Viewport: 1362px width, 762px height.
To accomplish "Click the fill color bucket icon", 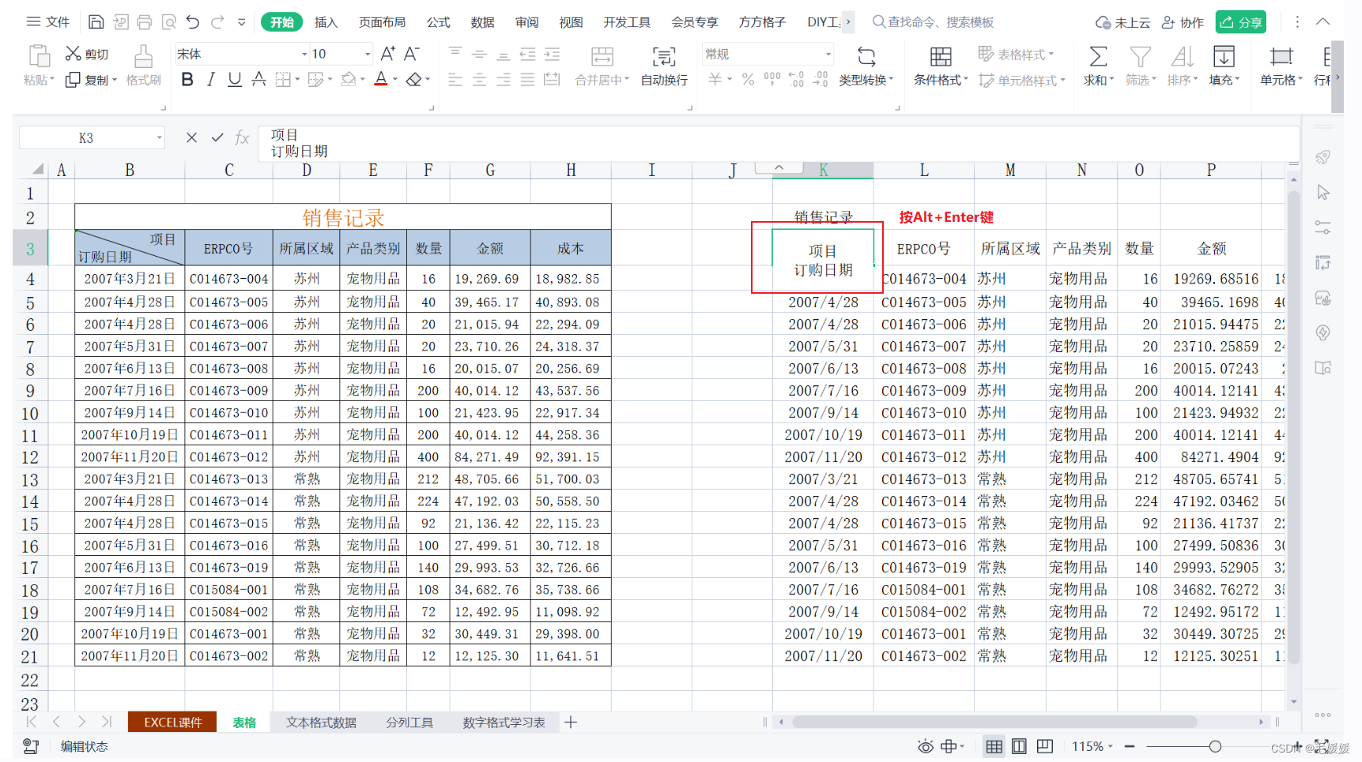I will 348,79.
